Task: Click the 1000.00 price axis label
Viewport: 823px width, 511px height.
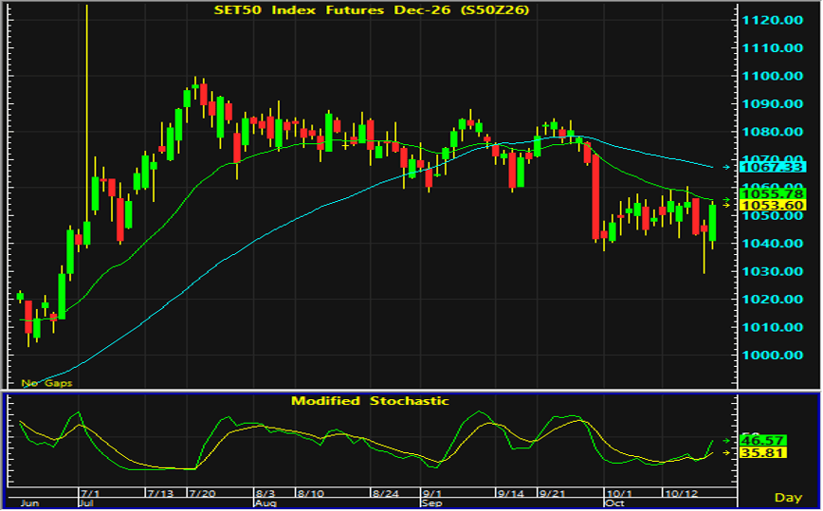Action: (x=772, y=356)
